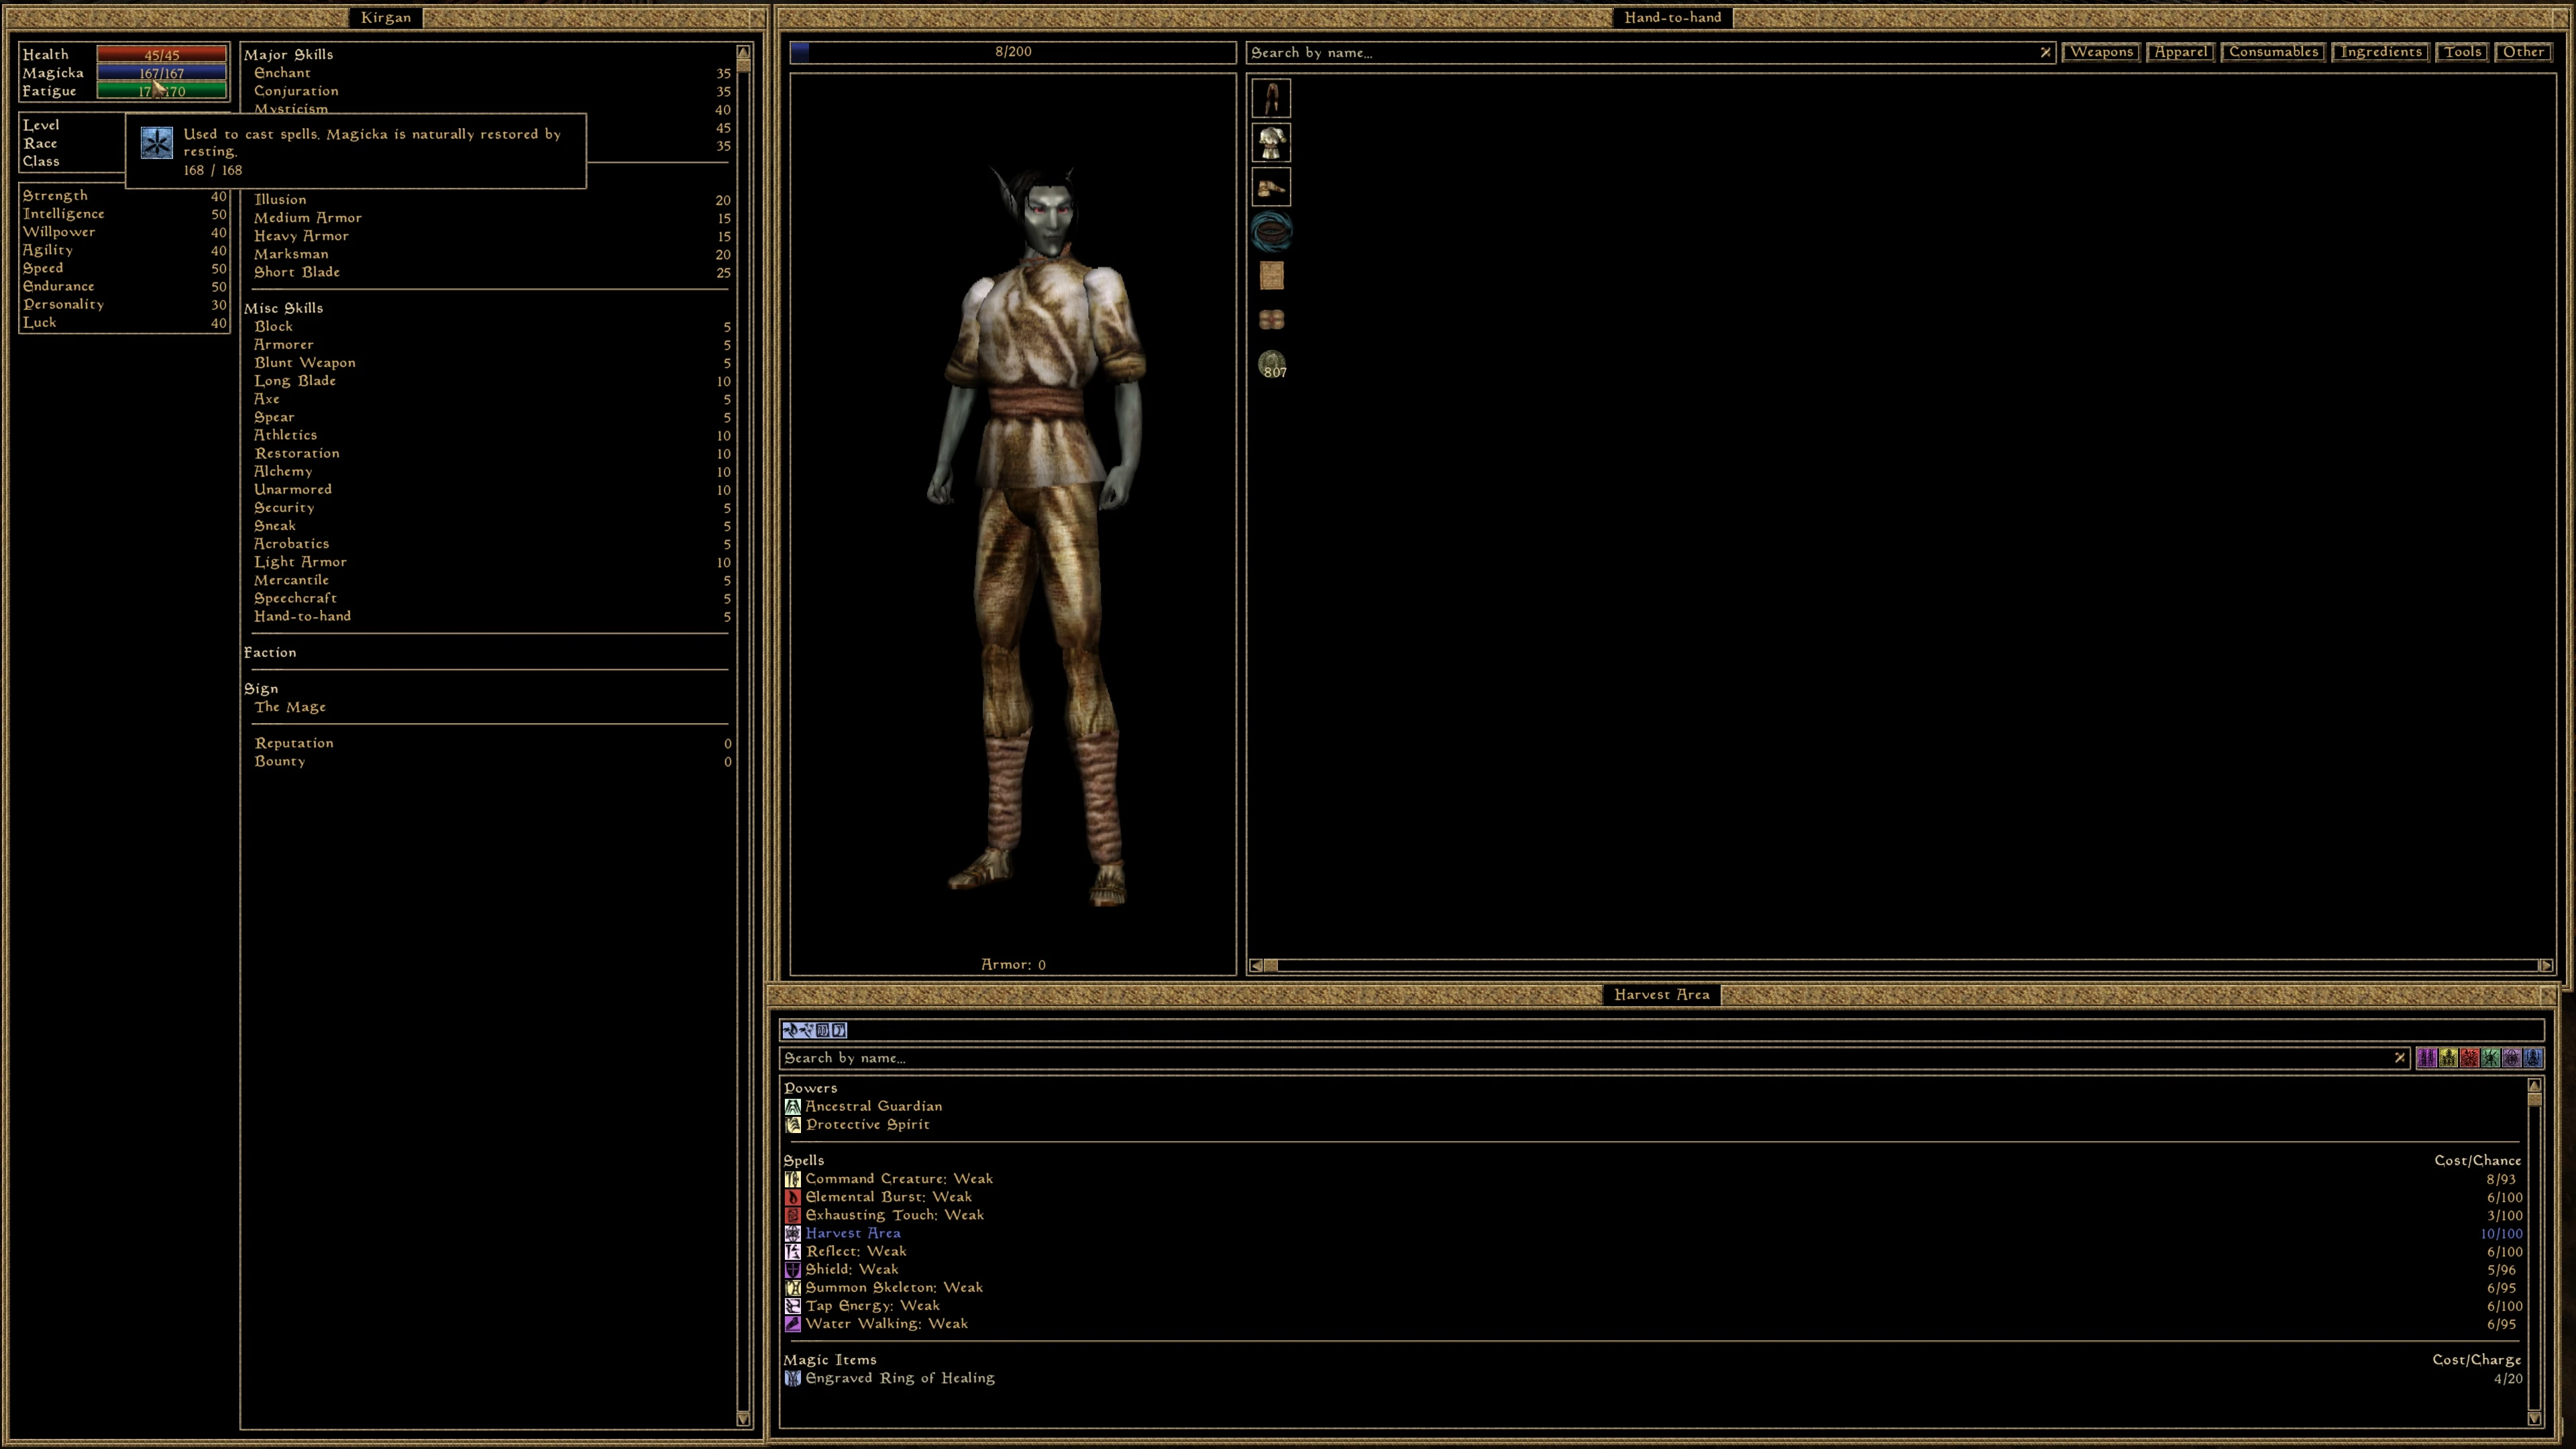
Task: Click the Kirgan window title bar
Action: [x=386, y=17]
